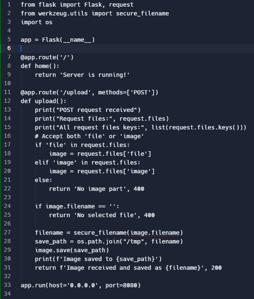Viewport: 254px width, 299px height.
Task: Click the upload function definition
Action: click(44, 101)
